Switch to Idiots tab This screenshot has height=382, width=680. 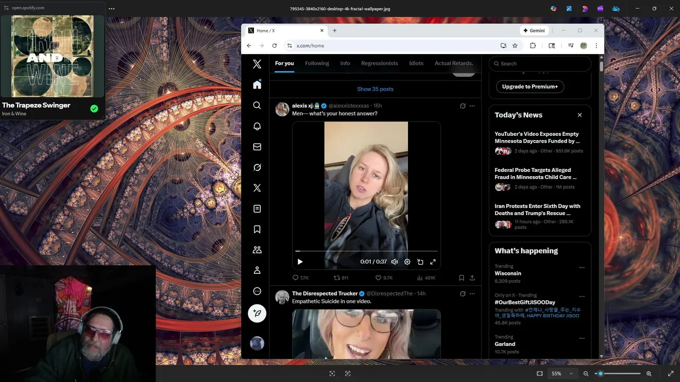click(416, 63)
